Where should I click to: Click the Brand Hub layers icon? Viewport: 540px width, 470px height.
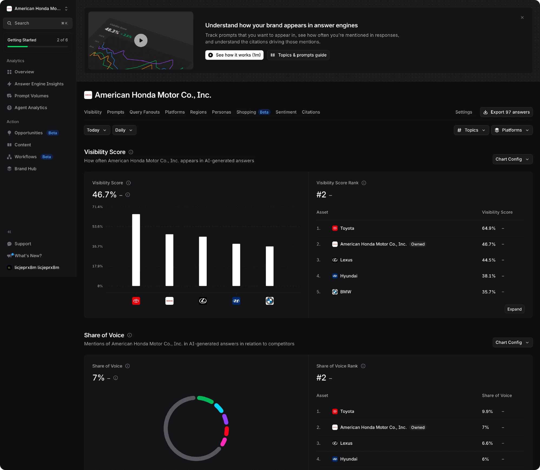click(9, 168)
